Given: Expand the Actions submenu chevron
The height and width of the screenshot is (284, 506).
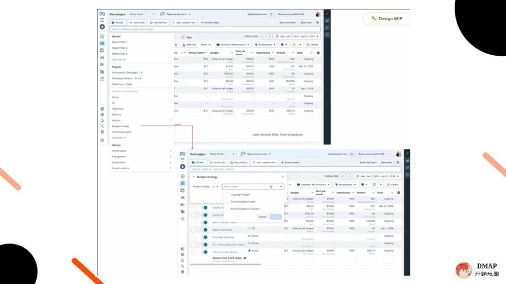Looking at the screenshot, I should [x=170, y=120].
